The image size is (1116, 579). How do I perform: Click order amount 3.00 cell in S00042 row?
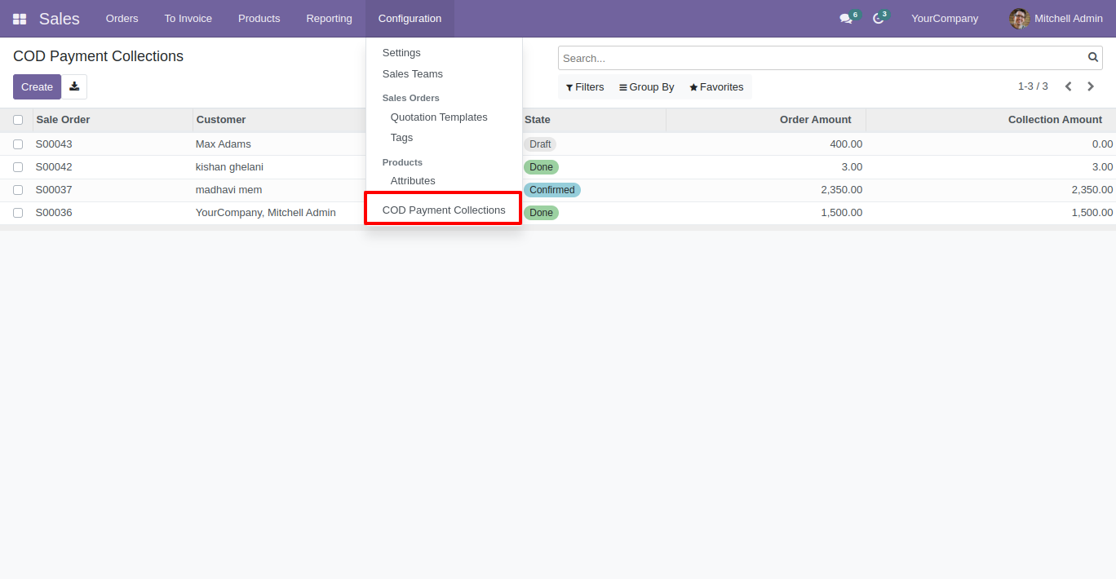click(852, 167)
